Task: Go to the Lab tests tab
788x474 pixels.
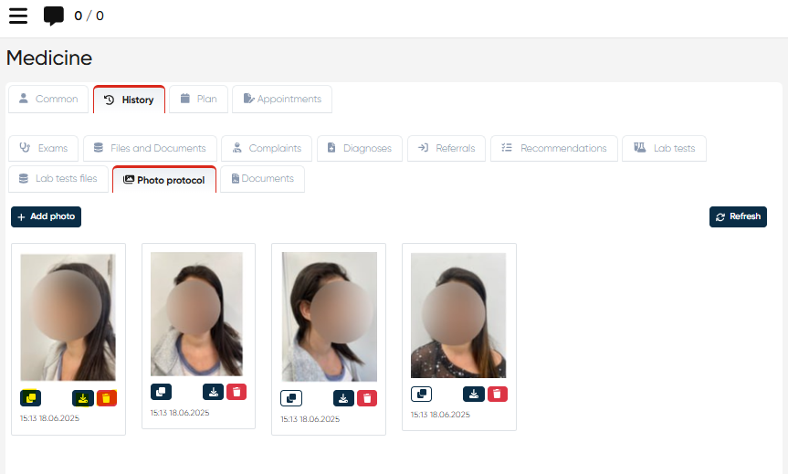Action: (664, 149)
